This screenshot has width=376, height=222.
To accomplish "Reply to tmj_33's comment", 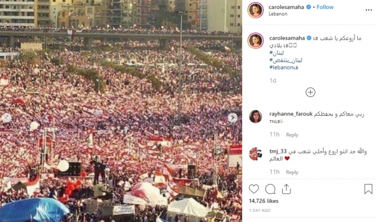I will coord(292,172).
